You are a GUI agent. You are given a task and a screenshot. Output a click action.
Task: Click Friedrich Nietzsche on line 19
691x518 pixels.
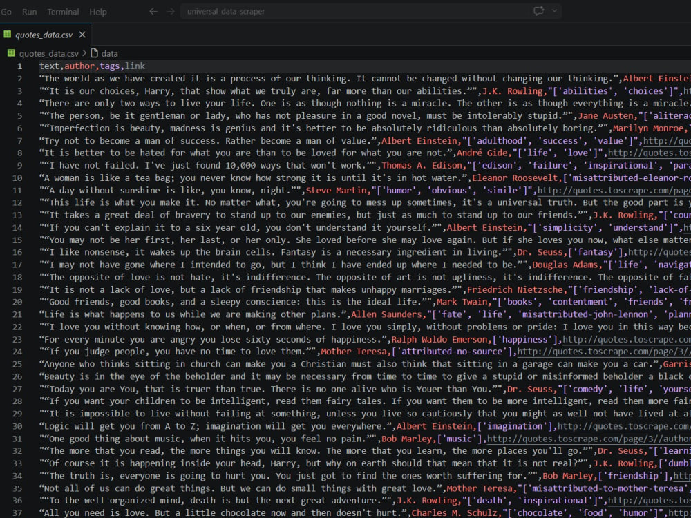pyautogui.click(x=515, y=289)
